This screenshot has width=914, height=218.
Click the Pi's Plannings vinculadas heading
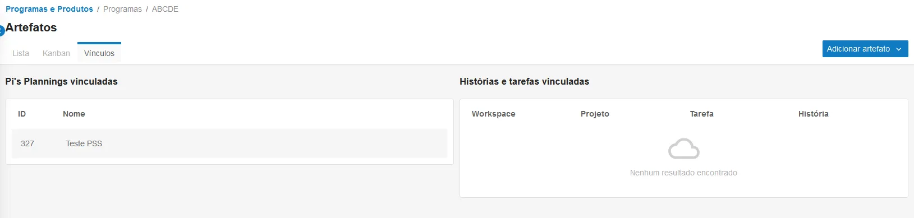click(x=62, y=81)
